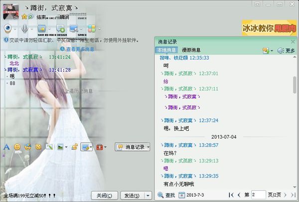Send a window shake nudge icon
299x202 pixels.
click(38, 147)
